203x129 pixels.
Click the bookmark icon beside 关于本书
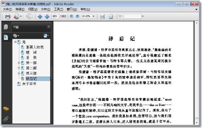point(19,84)
